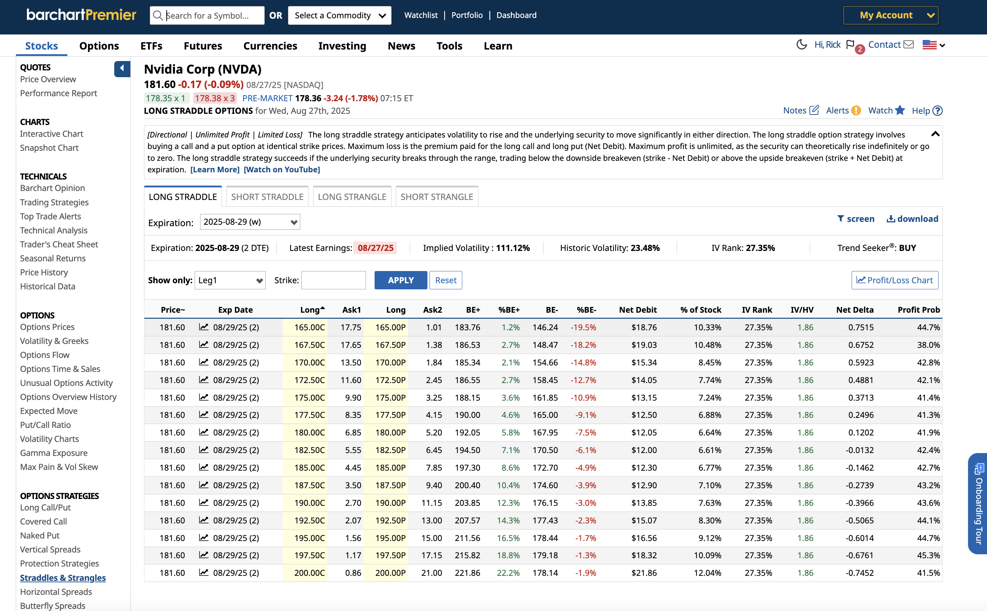Screen dimensions: 987x611
Task: Expand the My Account menu
Action: (x=890, y=15)
